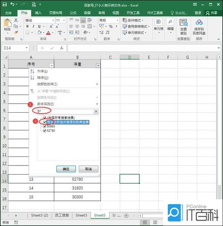Click the Align Right icon
The width and height of the screenshot is (223, 226).
[x=83, y=26]
